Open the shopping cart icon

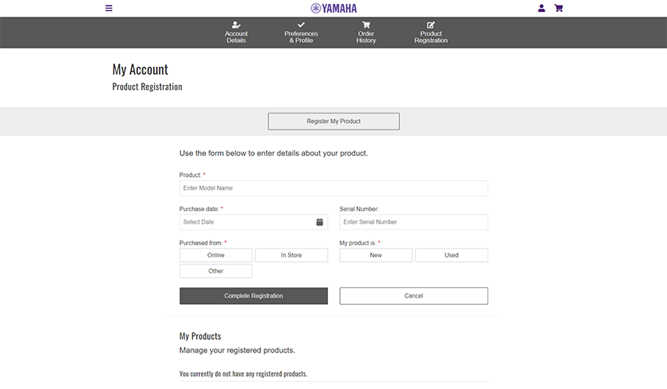[558, 9]
